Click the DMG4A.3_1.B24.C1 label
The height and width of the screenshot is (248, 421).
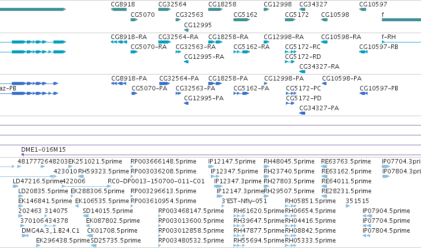coord(50,231)
